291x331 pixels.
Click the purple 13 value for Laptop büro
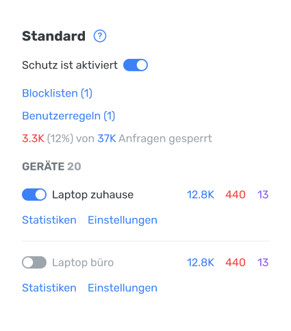263,262
